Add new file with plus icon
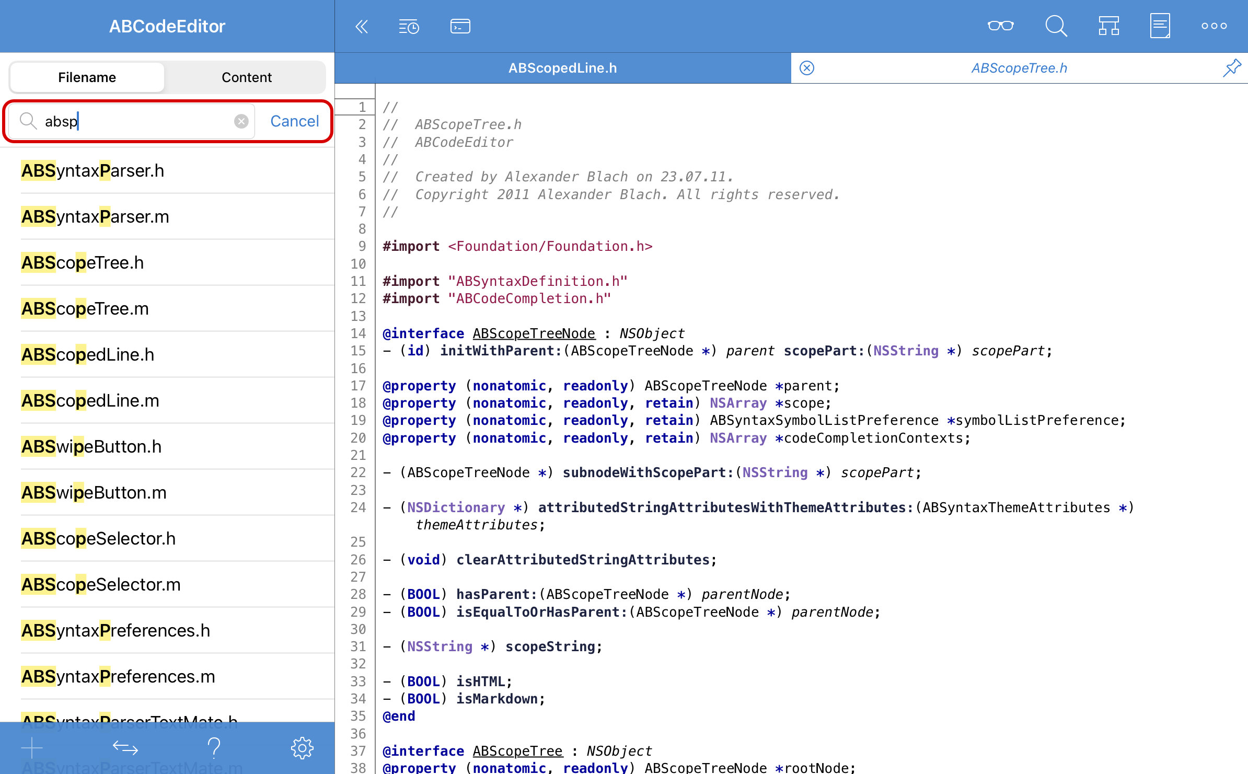The width and height of the screenshot is (1248, 774). [x=32, y=748]
